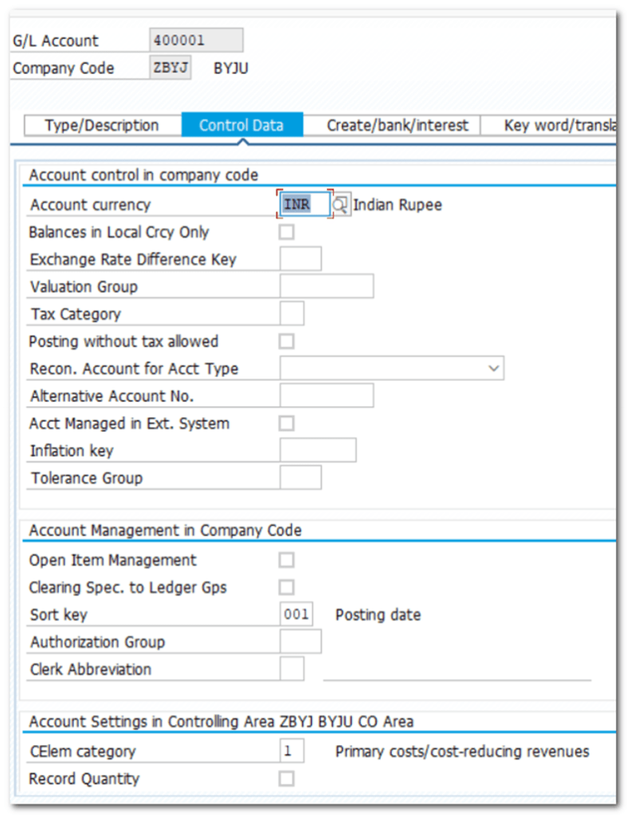Toggle Acct Managed in Ext. System checkbox
Viewport: 627px width, 815px height.
point(286,424)
